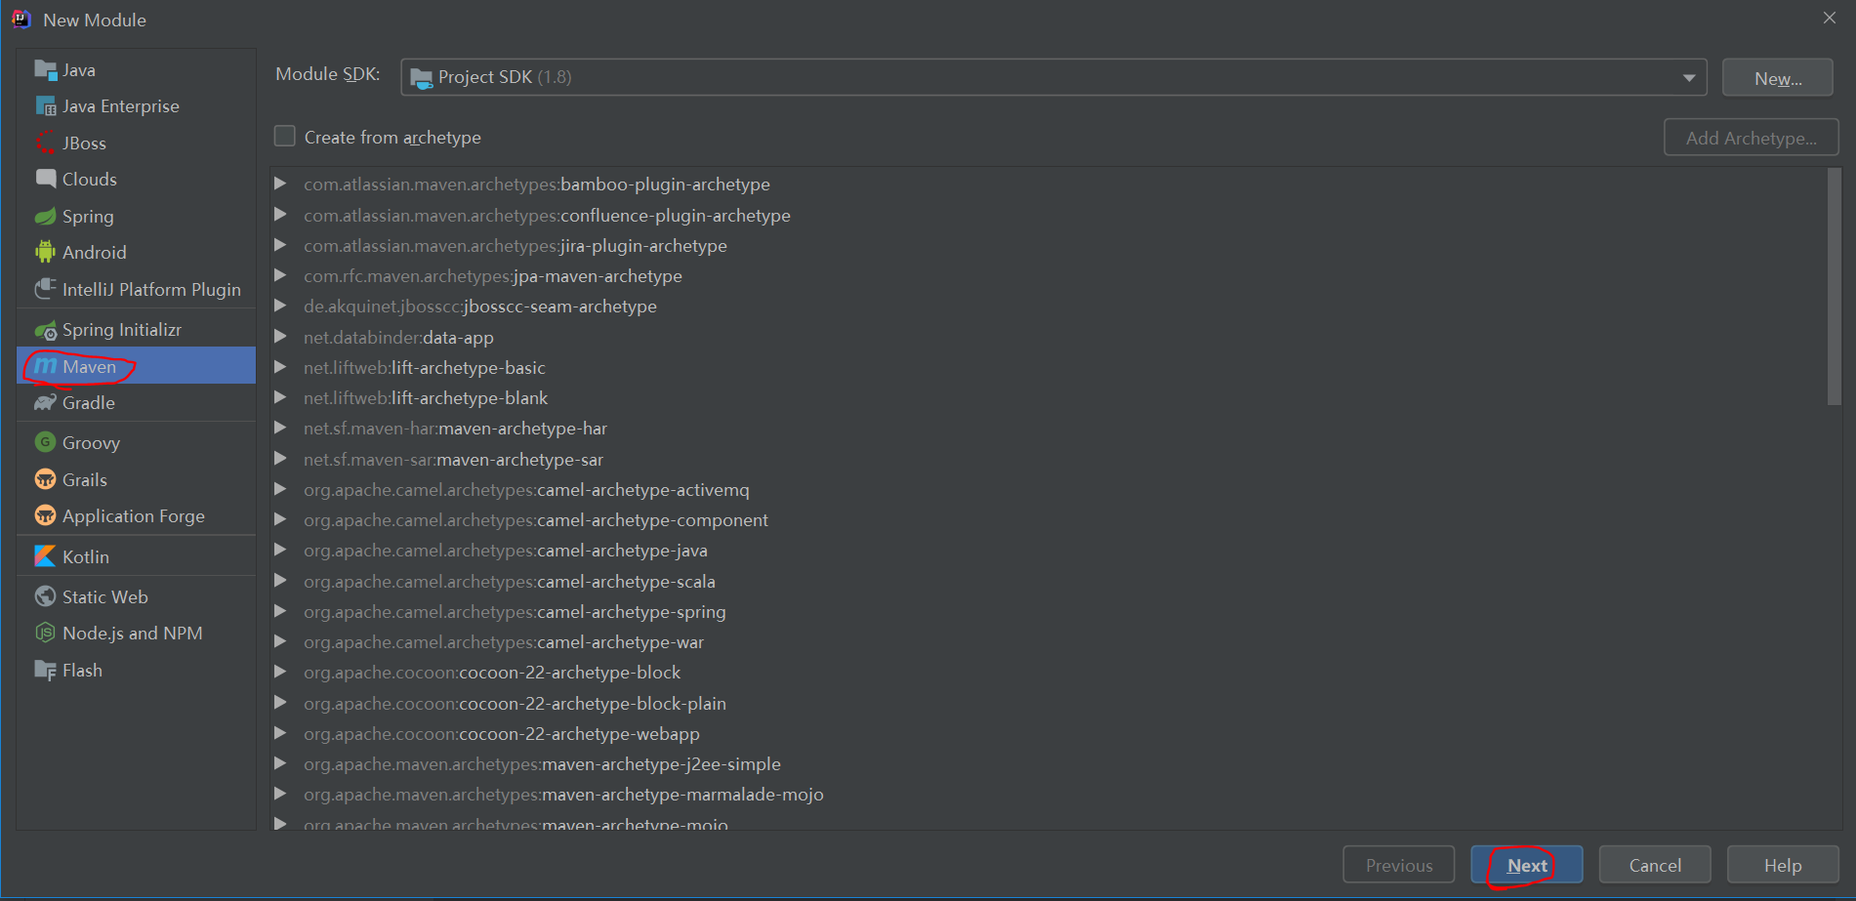This screenshot has width=1856, height=901.
Task: Select maven-archetype-marmalade-mojo row
Action: tap(1048, 795)
